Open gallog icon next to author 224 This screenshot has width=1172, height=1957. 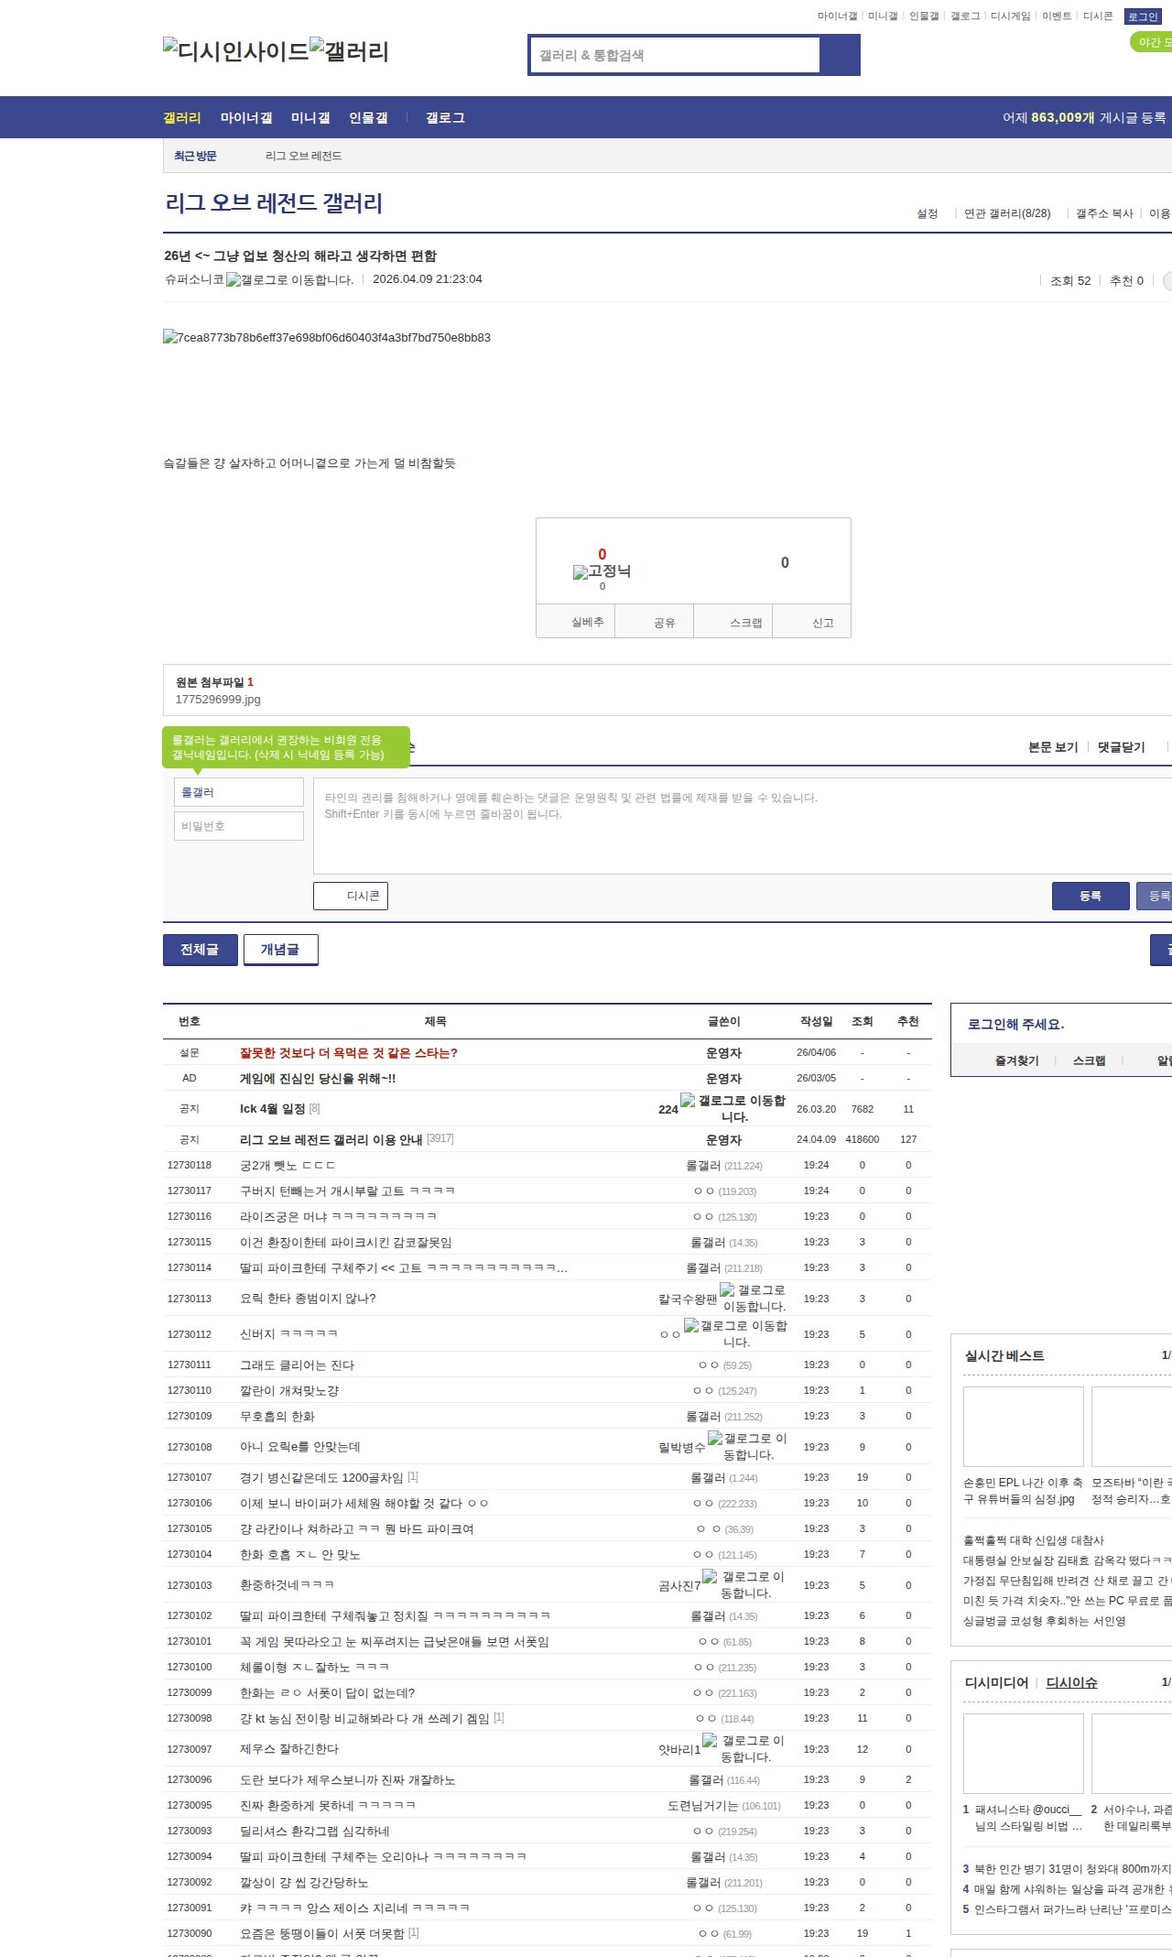(x=733, y=1109)
